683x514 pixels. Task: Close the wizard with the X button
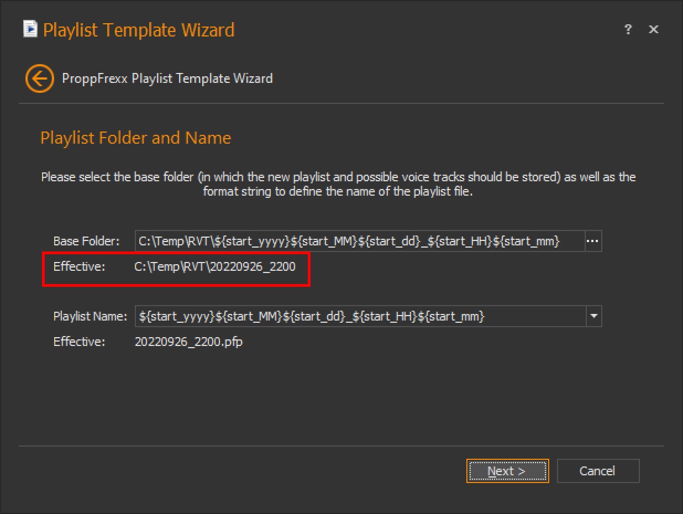(x=653, y=30)
